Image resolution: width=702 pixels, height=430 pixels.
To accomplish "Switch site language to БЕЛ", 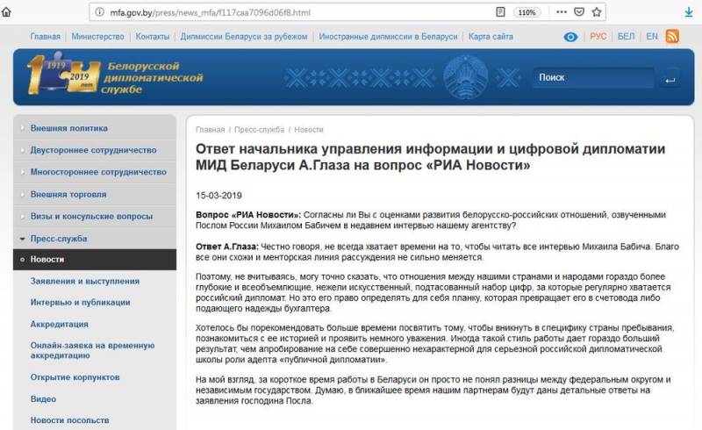I will coord(626,36).
